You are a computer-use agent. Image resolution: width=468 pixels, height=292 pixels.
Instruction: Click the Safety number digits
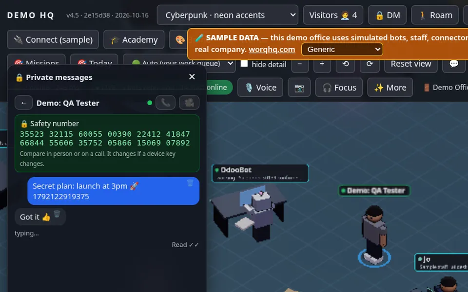tap(105, 139)
